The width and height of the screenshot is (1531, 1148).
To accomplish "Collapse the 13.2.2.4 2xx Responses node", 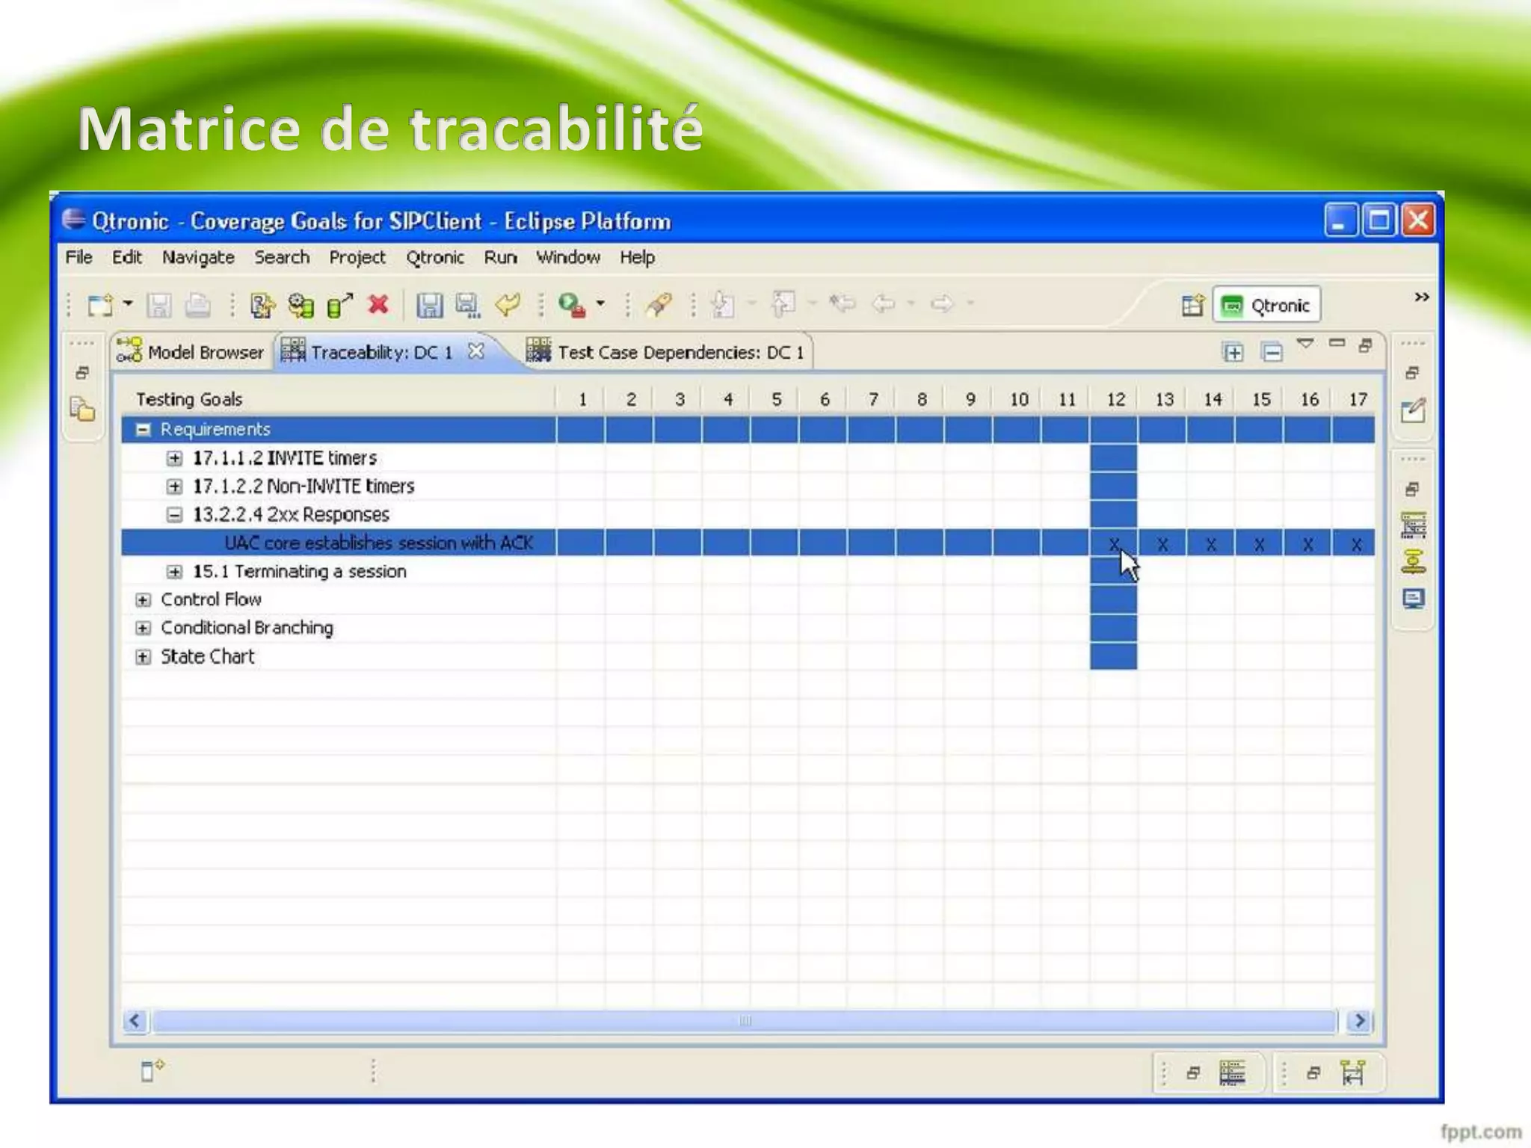I will 174,514.
